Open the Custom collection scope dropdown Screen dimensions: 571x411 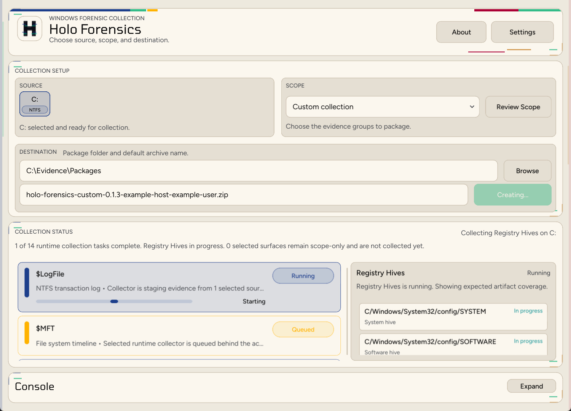(383, 107)
